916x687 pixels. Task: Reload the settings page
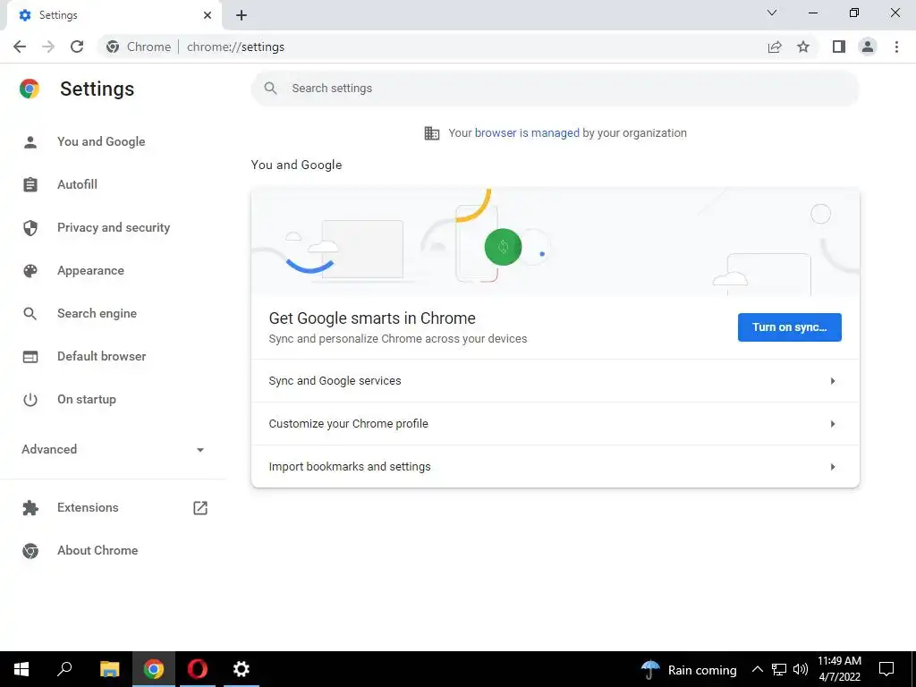(77, 47)
